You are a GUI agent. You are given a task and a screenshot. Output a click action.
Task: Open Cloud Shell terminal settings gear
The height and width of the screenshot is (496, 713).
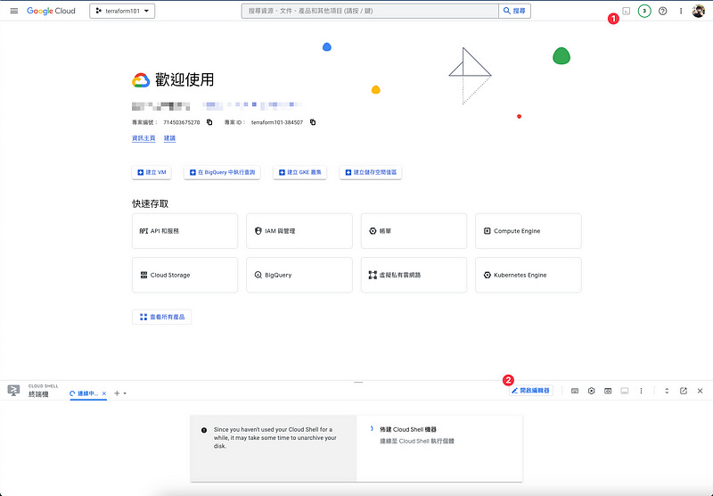(x=591, y=391)
